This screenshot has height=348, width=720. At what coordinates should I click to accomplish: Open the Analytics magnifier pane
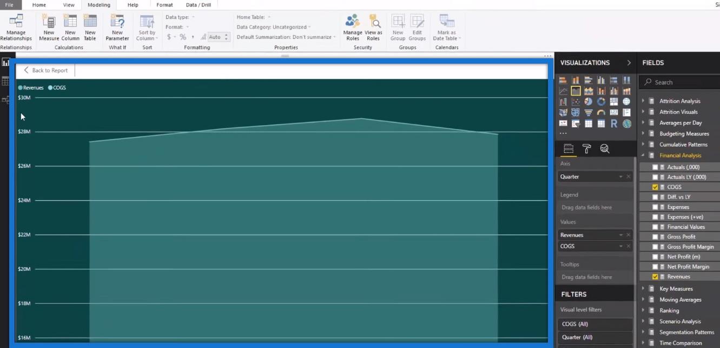(605, 149)
